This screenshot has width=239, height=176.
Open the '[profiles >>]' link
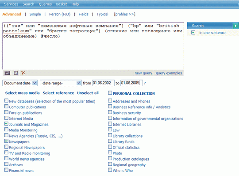point(124,14)
